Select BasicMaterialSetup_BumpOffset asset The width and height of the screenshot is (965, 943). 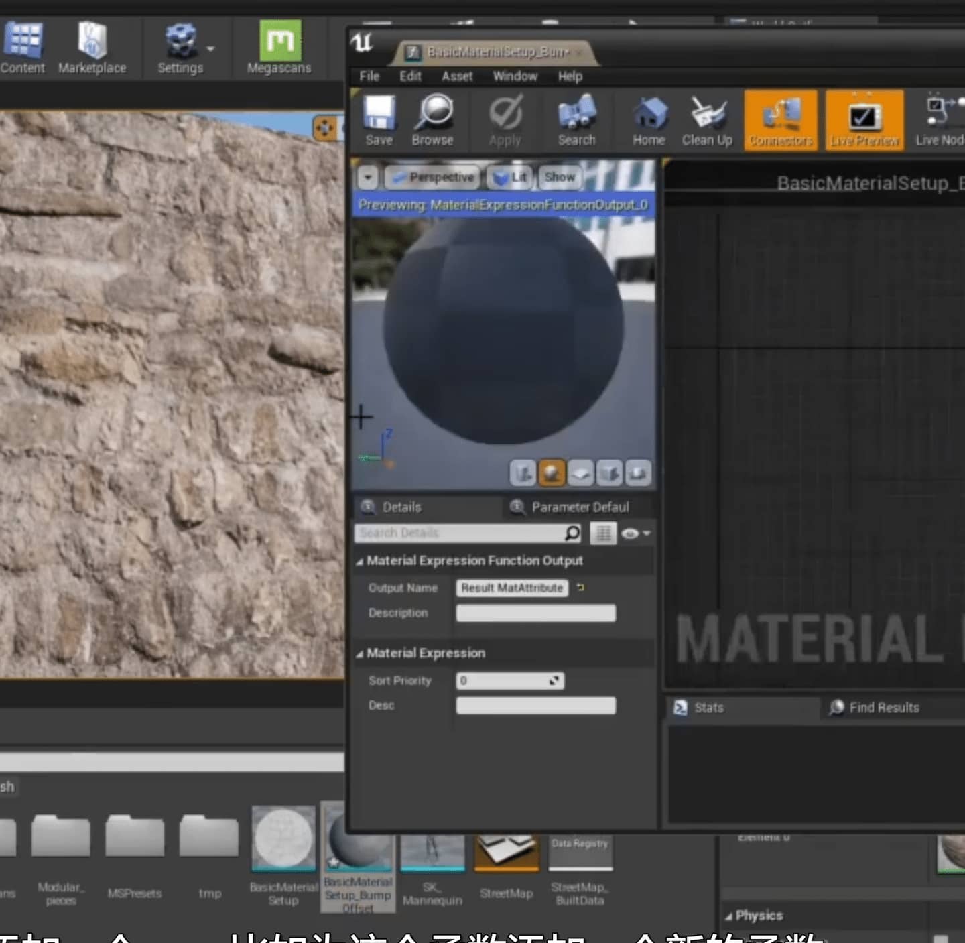point(359,858)
